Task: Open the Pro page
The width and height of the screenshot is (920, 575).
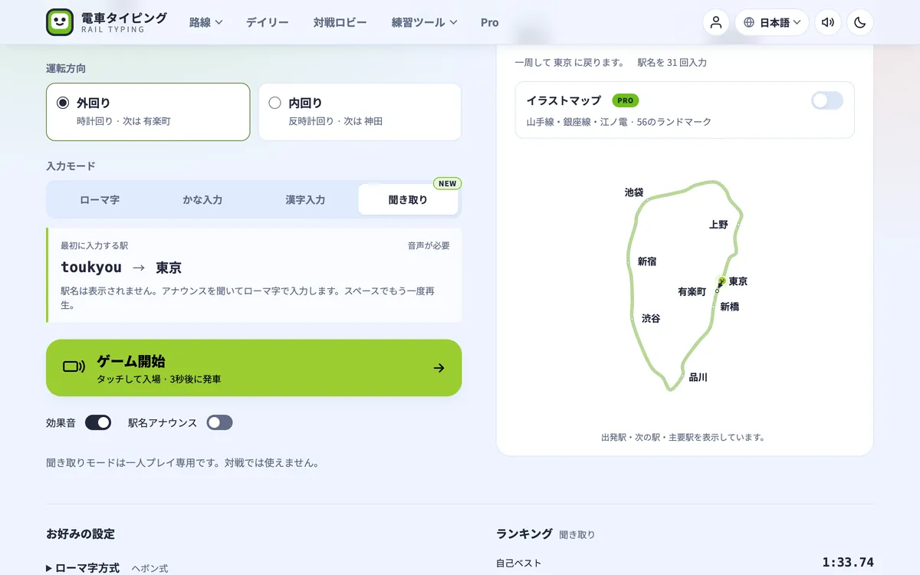Action: click(490, 22)
